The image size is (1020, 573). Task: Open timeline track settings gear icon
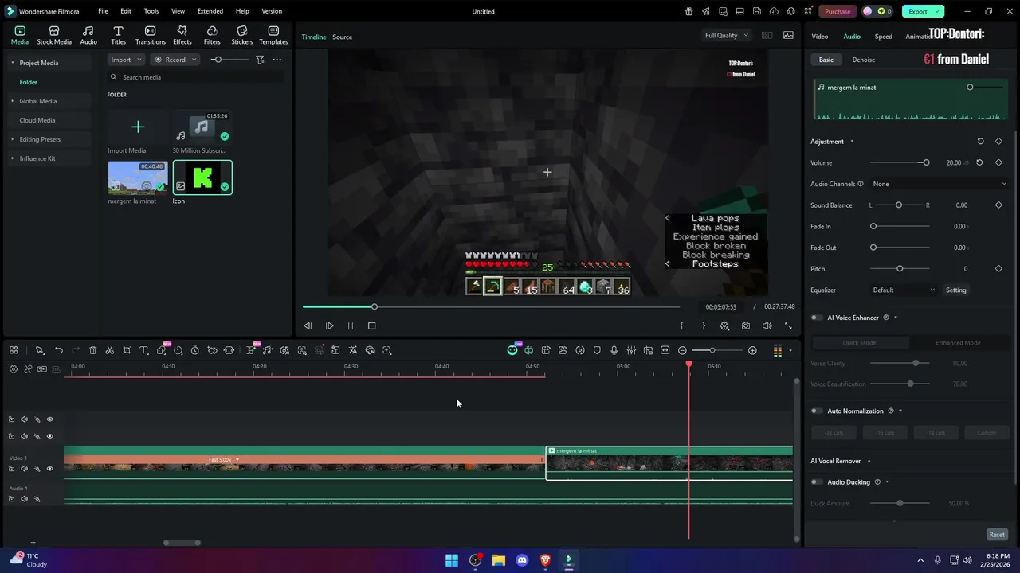[x=14, y=369]
